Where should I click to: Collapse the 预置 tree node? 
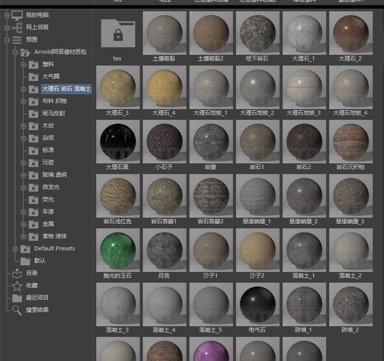[7, 40]
